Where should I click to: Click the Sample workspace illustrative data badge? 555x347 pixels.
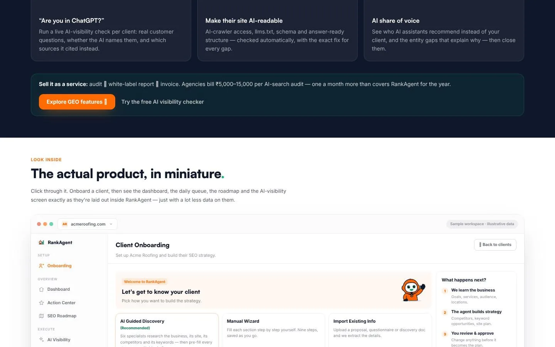pyautogui.click(x=482, y=224)
